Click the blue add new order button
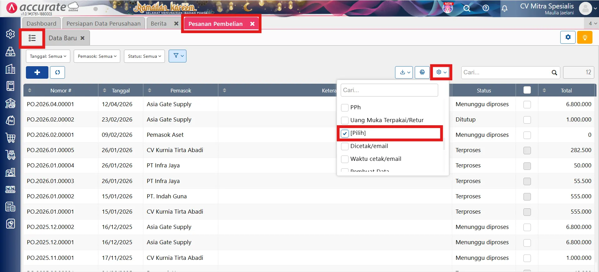 tap(37, 72)
